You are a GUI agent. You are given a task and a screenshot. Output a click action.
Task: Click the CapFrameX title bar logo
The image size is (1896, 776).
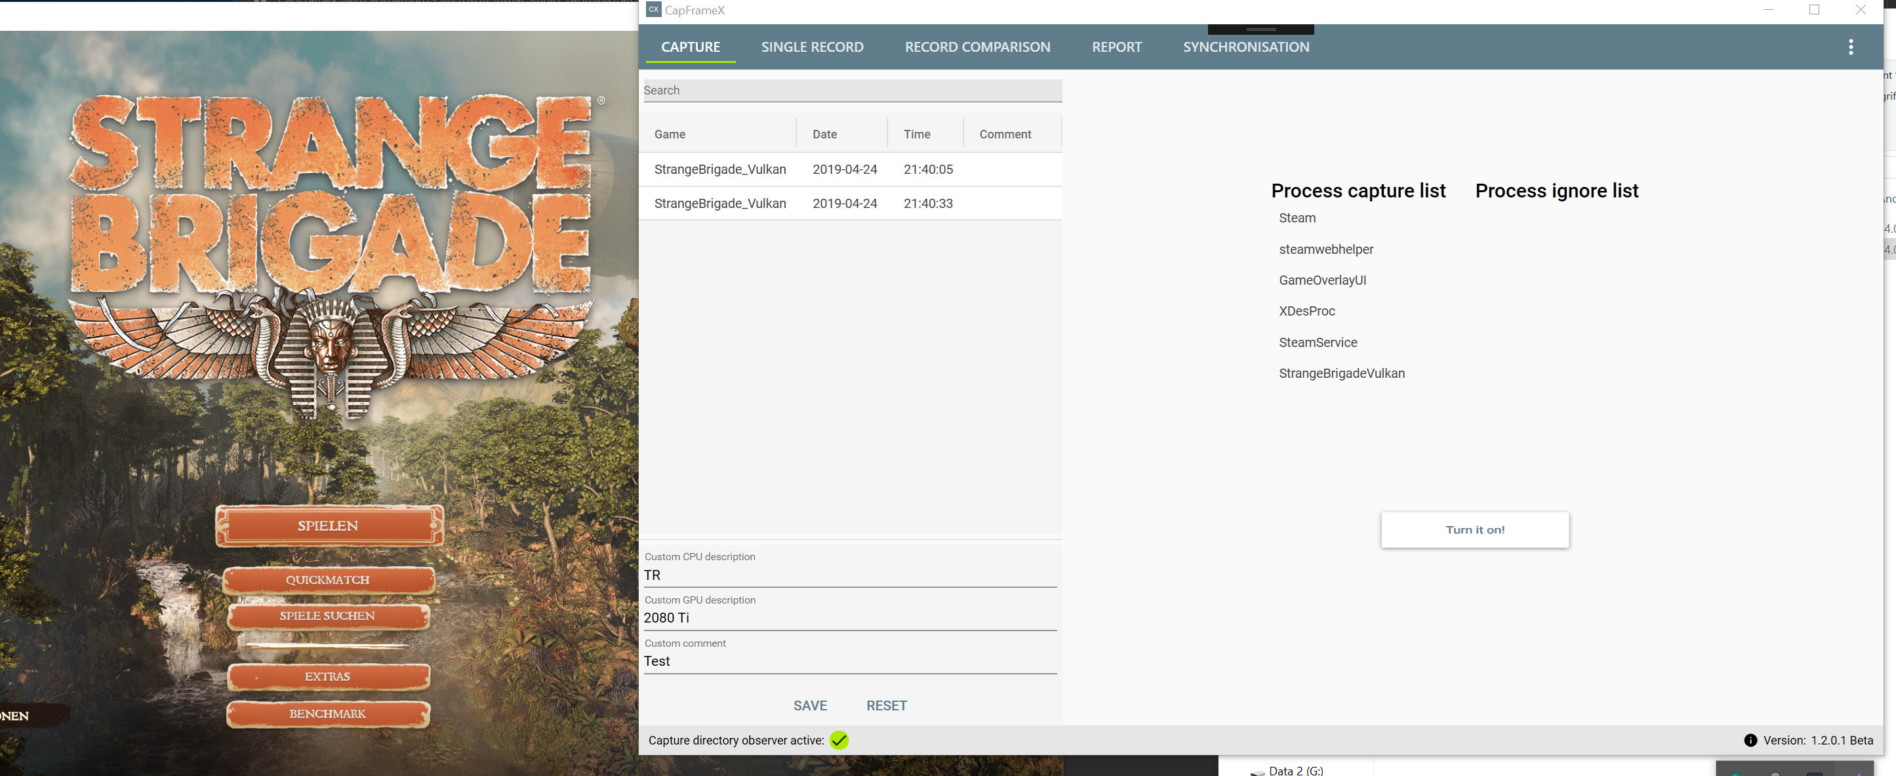click(x=653, y=10)
